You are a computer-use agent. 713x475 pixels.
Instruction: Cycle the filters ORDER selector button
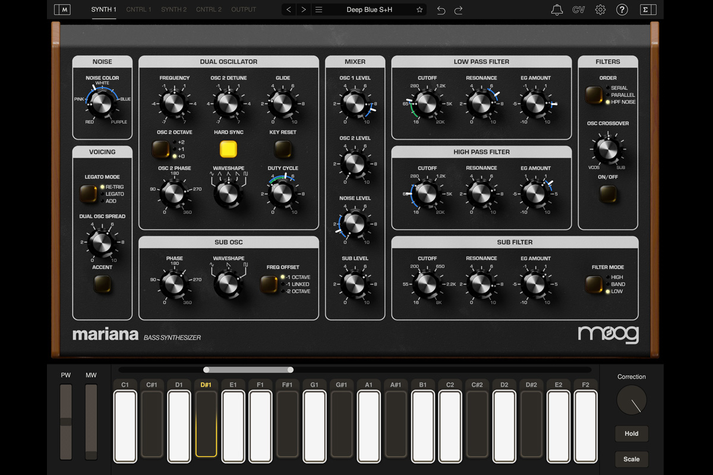[594, 95]
